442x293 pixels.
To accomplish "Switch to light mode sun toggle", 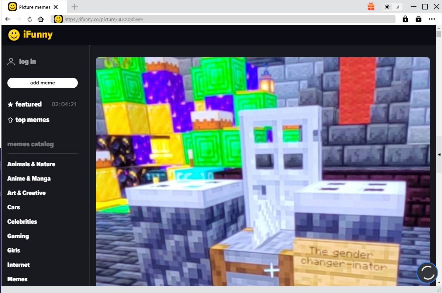I will [x=387, y=7].
